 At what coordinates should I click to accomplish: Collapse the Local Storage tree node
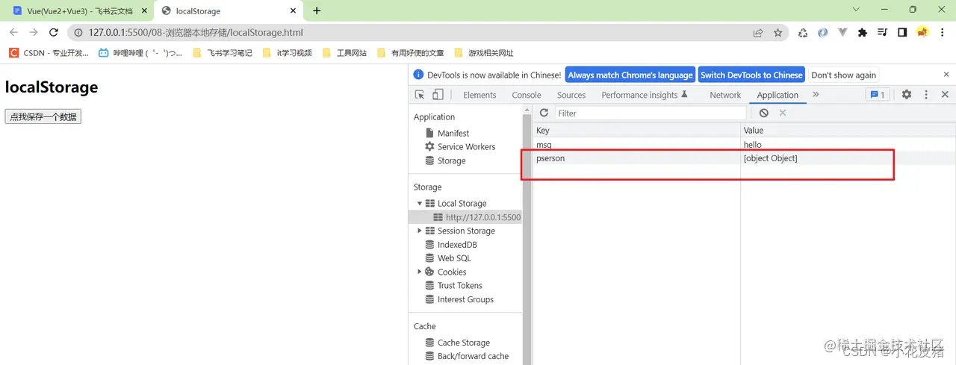[x=420, y=203]
